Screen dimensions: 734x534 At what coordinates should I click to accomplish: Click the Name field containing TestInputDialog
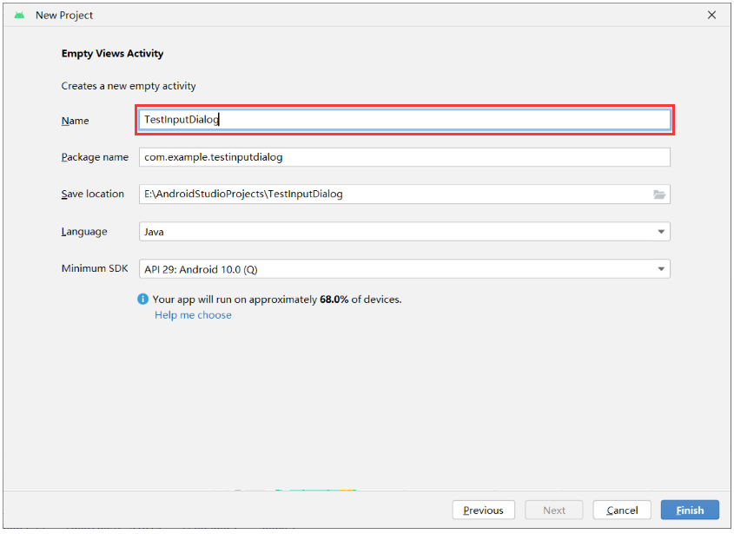pos(405,120)
